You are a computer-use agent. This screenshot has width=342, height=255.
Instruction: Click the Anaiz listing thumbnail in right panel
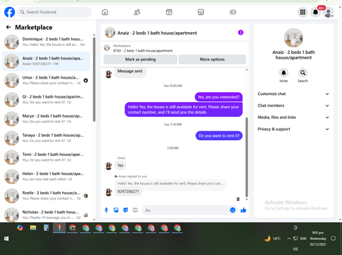[x=293, y=38]
